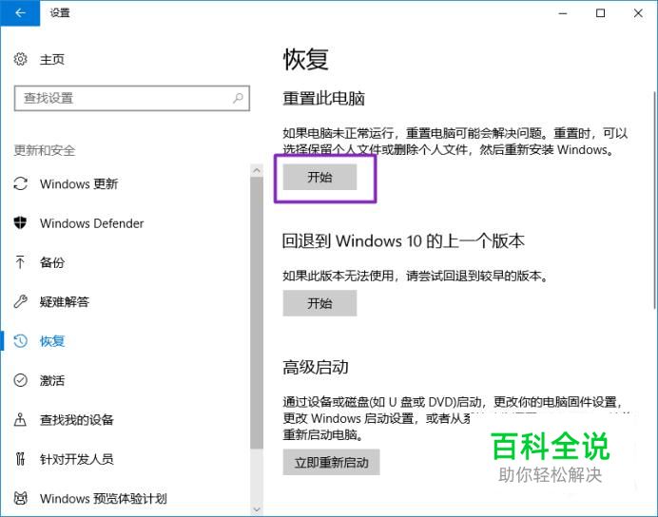Viewport: 658px width, 517px height.
Task: Open 针对开发人员 developer settings
Action: tap(77, 459)
